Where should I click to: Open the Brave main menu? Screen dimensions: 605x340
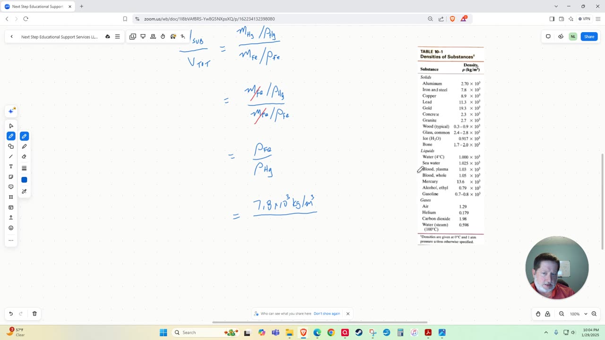pos(598,19)
